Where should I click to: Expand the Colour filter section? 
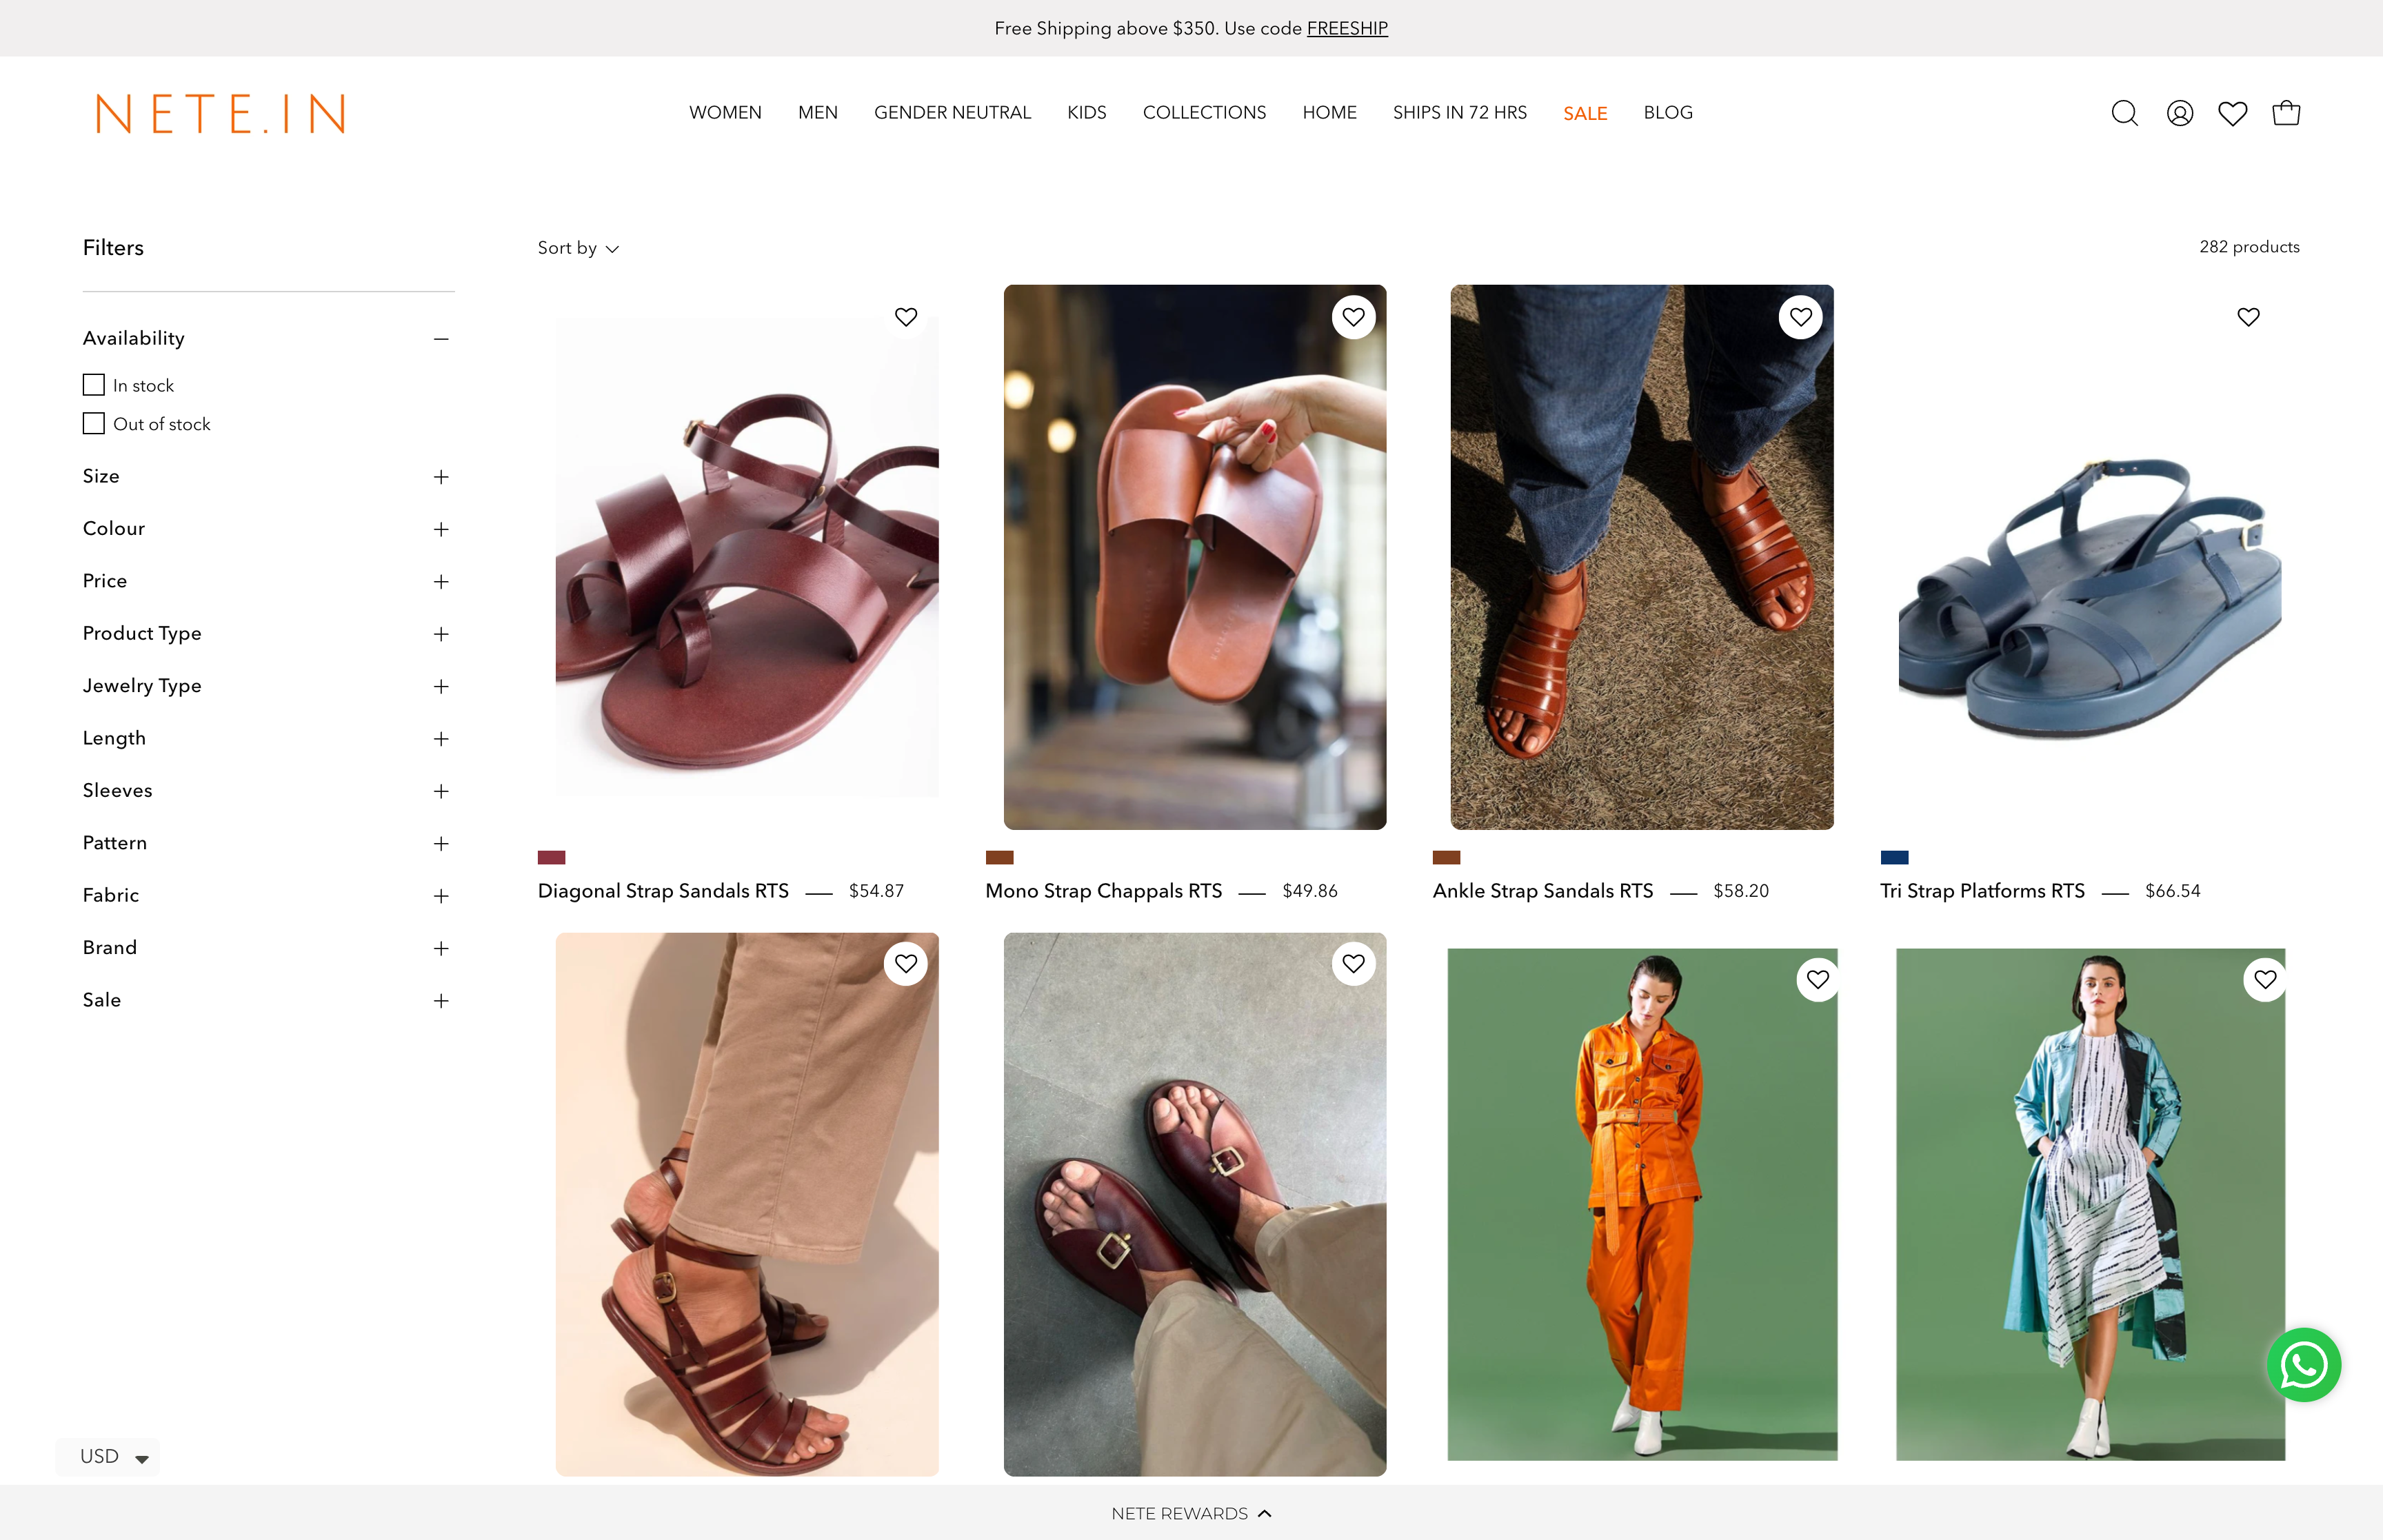[x=440, y=528]
